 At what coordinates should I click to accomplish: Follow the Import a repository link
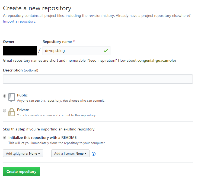point(19,21)
